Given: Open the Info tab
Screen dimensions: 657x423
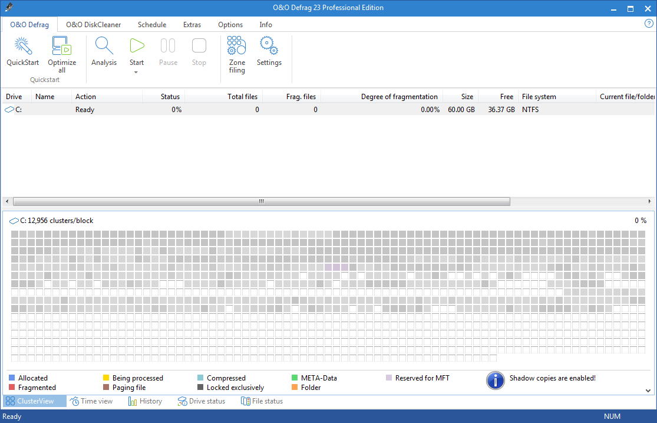Looking at the screenshot, I should click(x=266, y=25).
